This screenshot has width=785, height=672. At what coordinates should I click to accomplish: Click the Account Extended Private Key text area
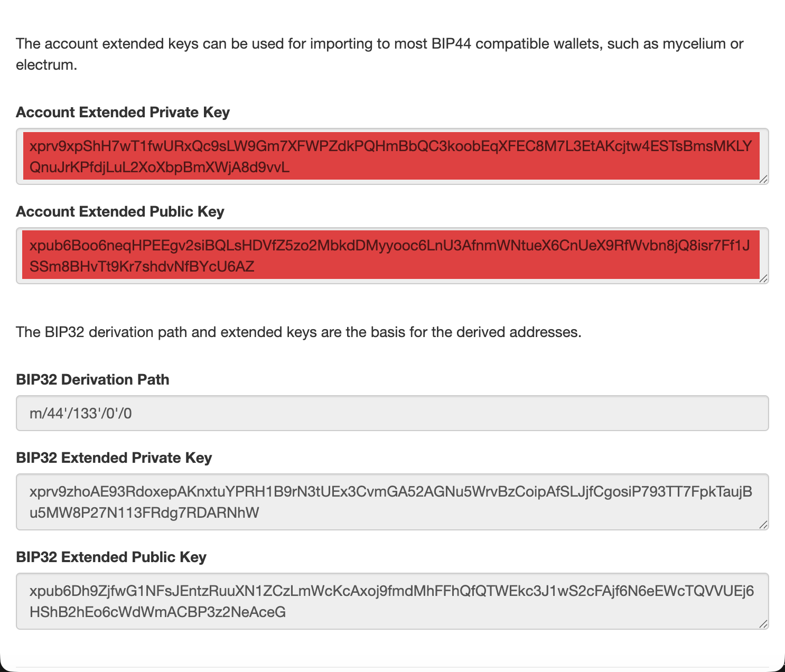click(391, 156)
